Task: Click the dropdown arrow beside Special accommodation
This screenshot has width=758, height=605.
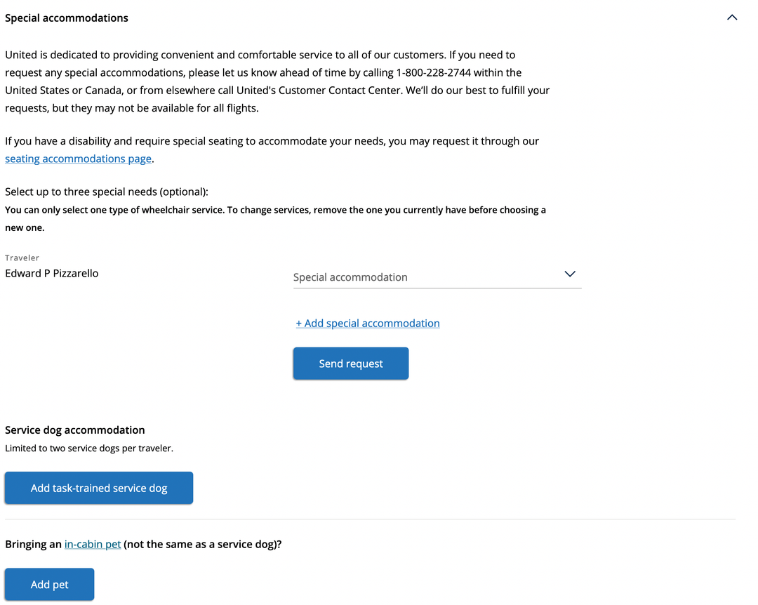Action: 570,274
